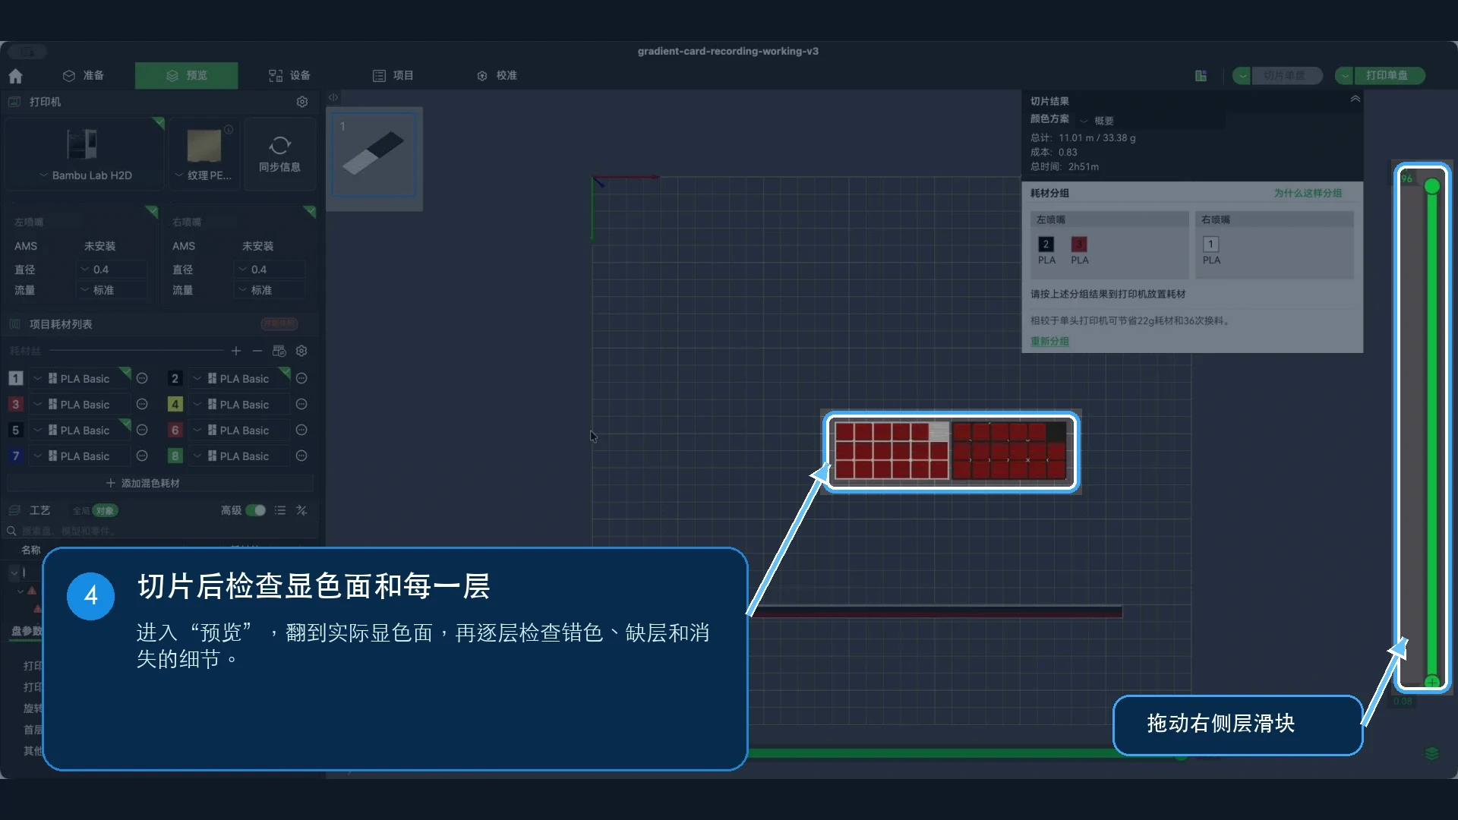
Task: Collapse slicing result panel with arrow
Action: coord(1355,99)
